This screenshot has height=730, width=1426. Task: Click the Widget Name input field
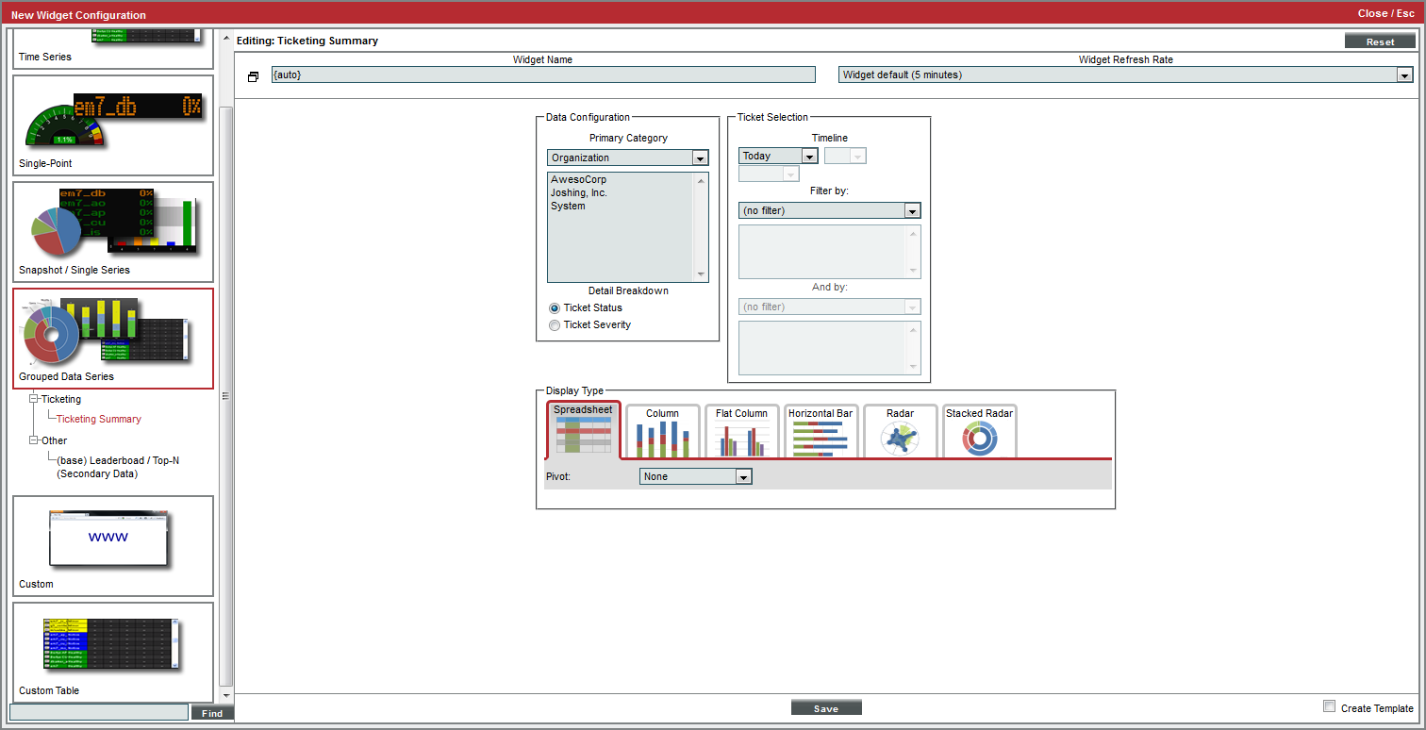click(x=543, y=75)
